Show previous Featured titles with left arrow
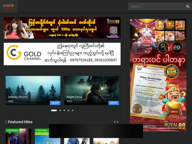Screen dimensions: 192x144 115,122
